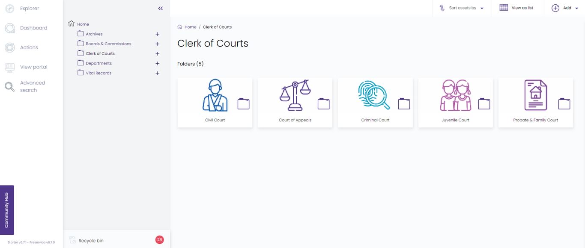Expand Boards & Commissions tree node
585x248 pixels.
[x=157, y=44]
